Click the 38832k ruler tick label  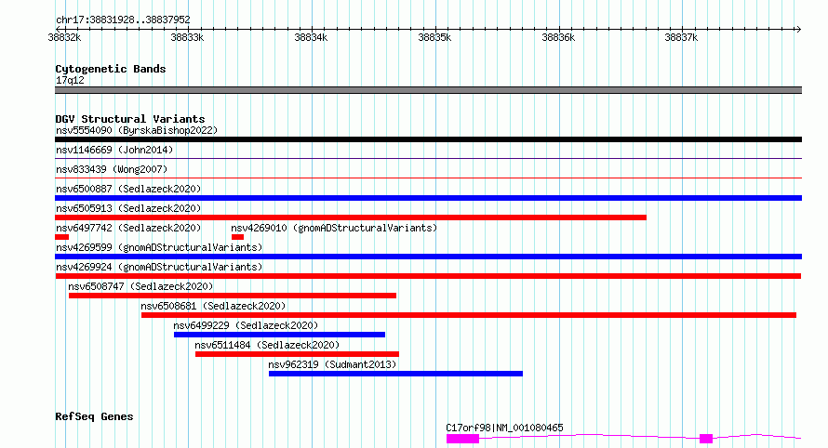pos(64,37)
